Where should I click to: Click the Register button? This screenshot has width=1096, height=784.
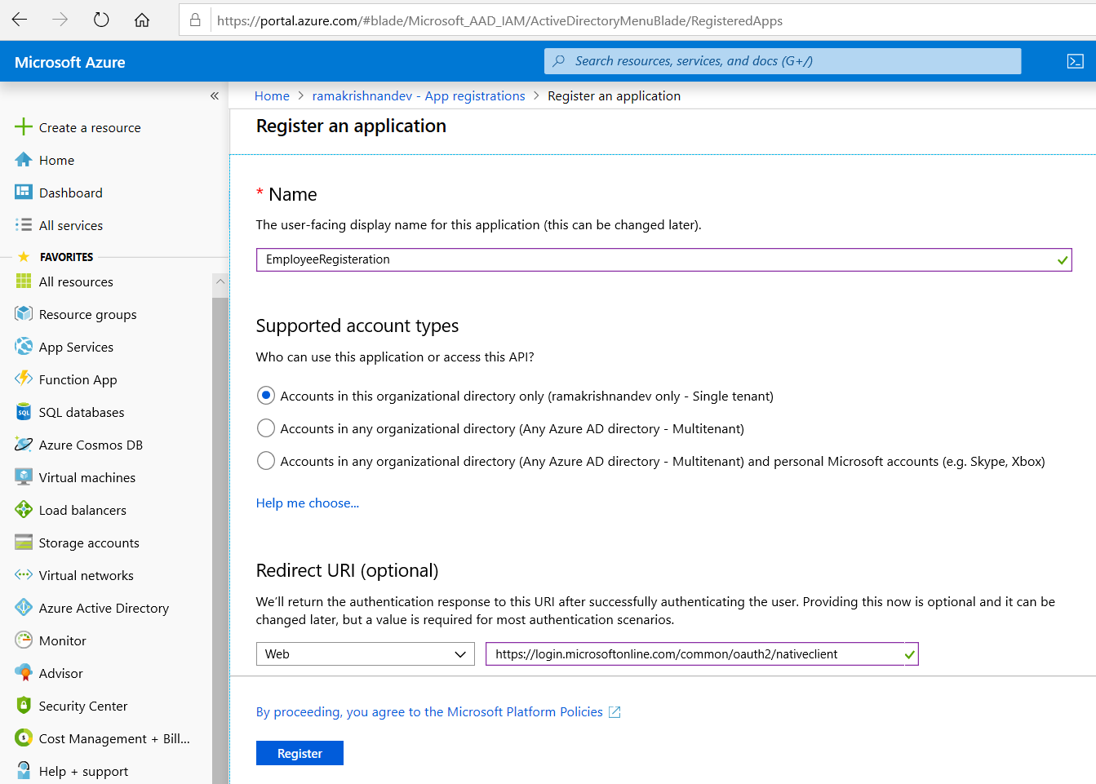300,753
